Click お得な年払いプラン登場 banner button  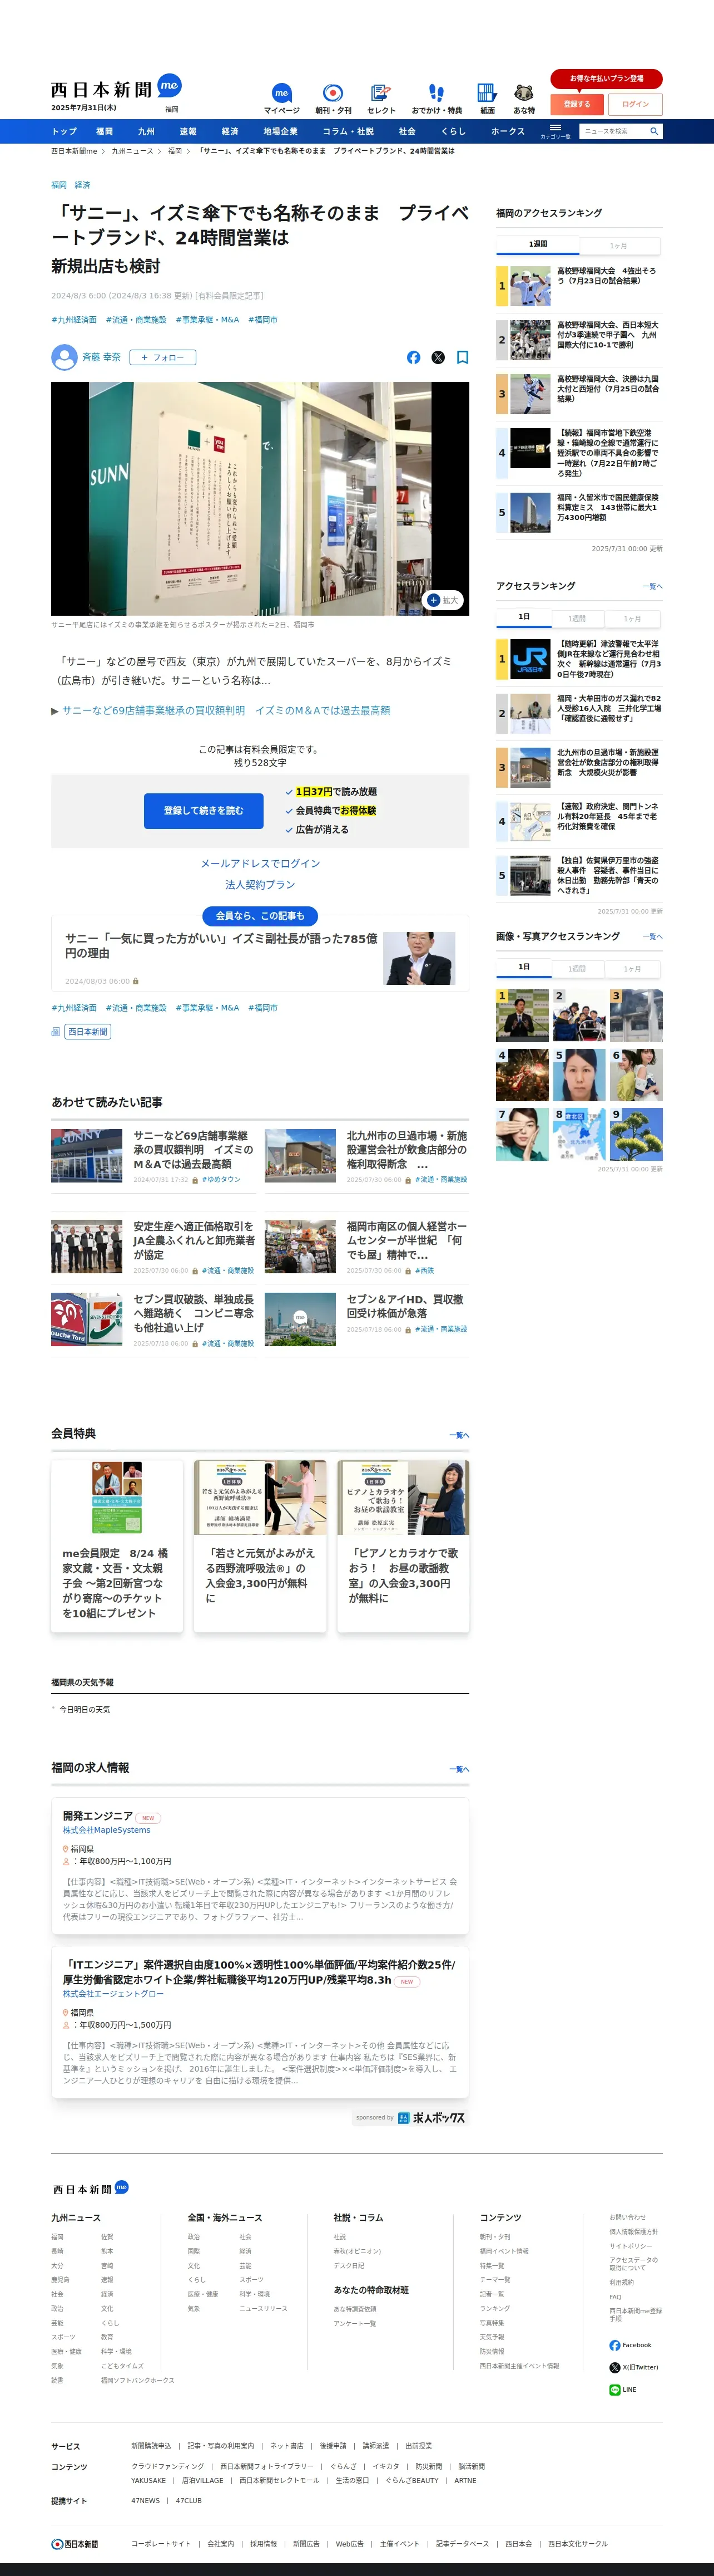click(x=606, y=78)
